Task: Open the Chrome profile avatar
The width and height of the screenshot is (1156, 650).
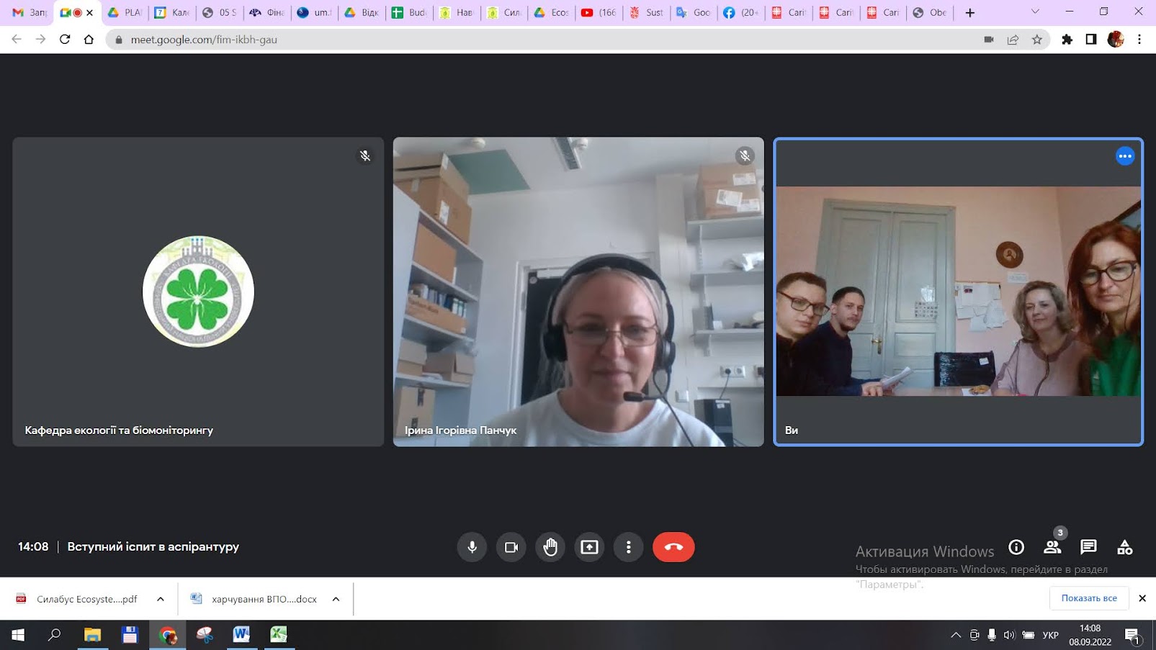Action: click(x=1116, y=40)
